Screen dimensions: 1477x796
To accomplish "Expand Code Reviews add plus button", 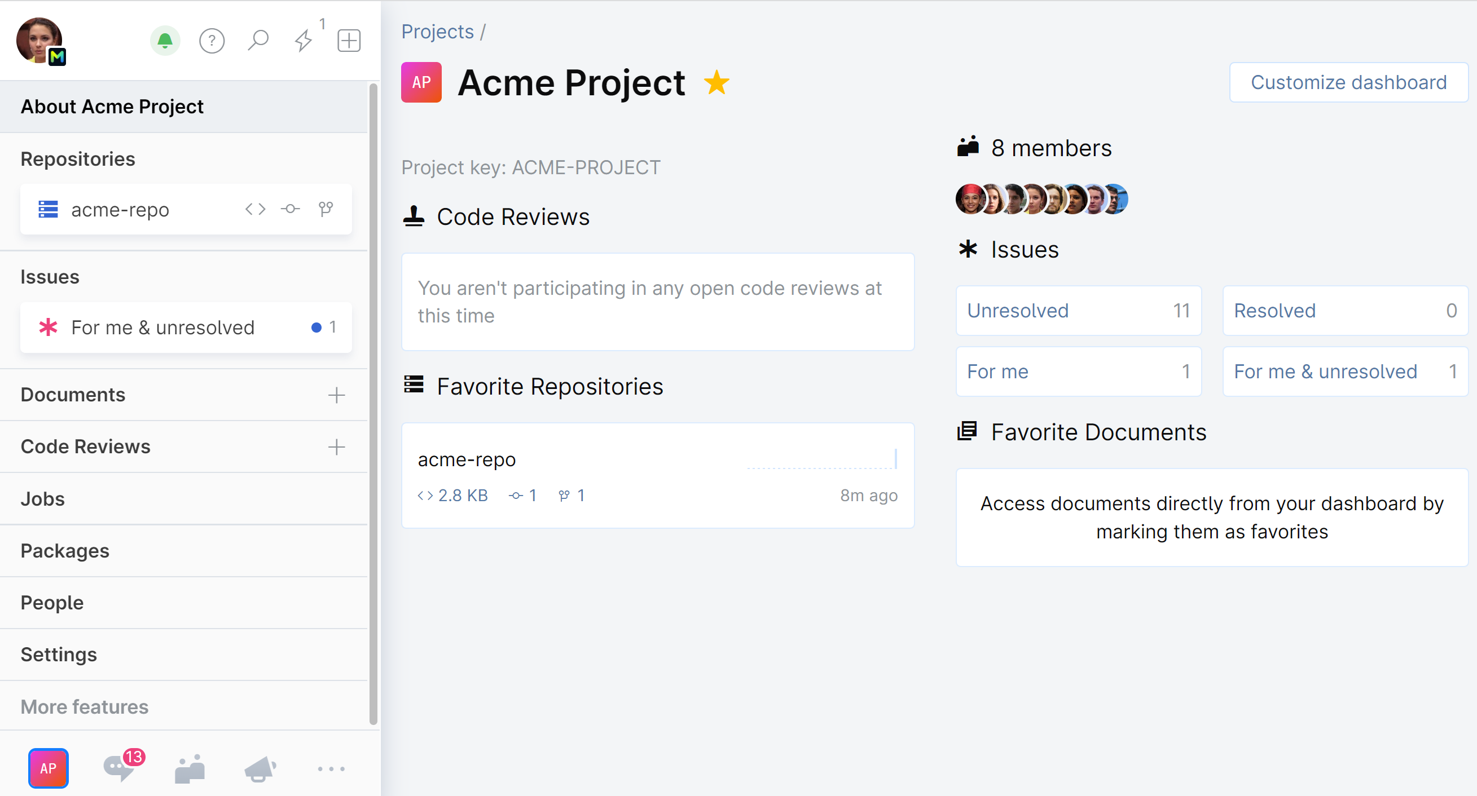I will point(337,447).
